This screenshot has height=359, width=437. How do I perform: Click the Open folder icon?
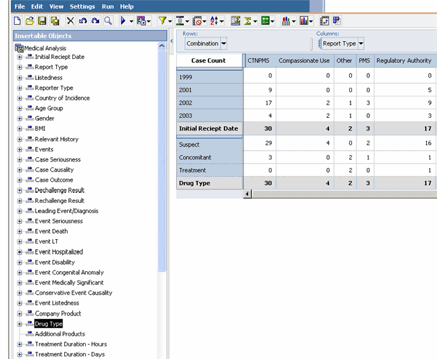tap(29, 21)
